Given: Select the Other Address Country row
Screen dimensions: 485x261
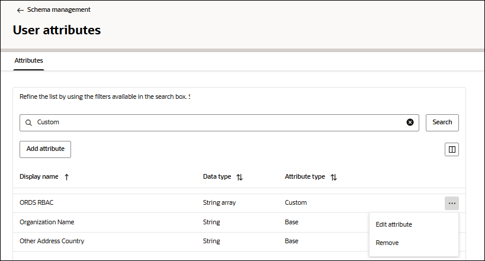Looking at the screenshot, I should point(52,241).
